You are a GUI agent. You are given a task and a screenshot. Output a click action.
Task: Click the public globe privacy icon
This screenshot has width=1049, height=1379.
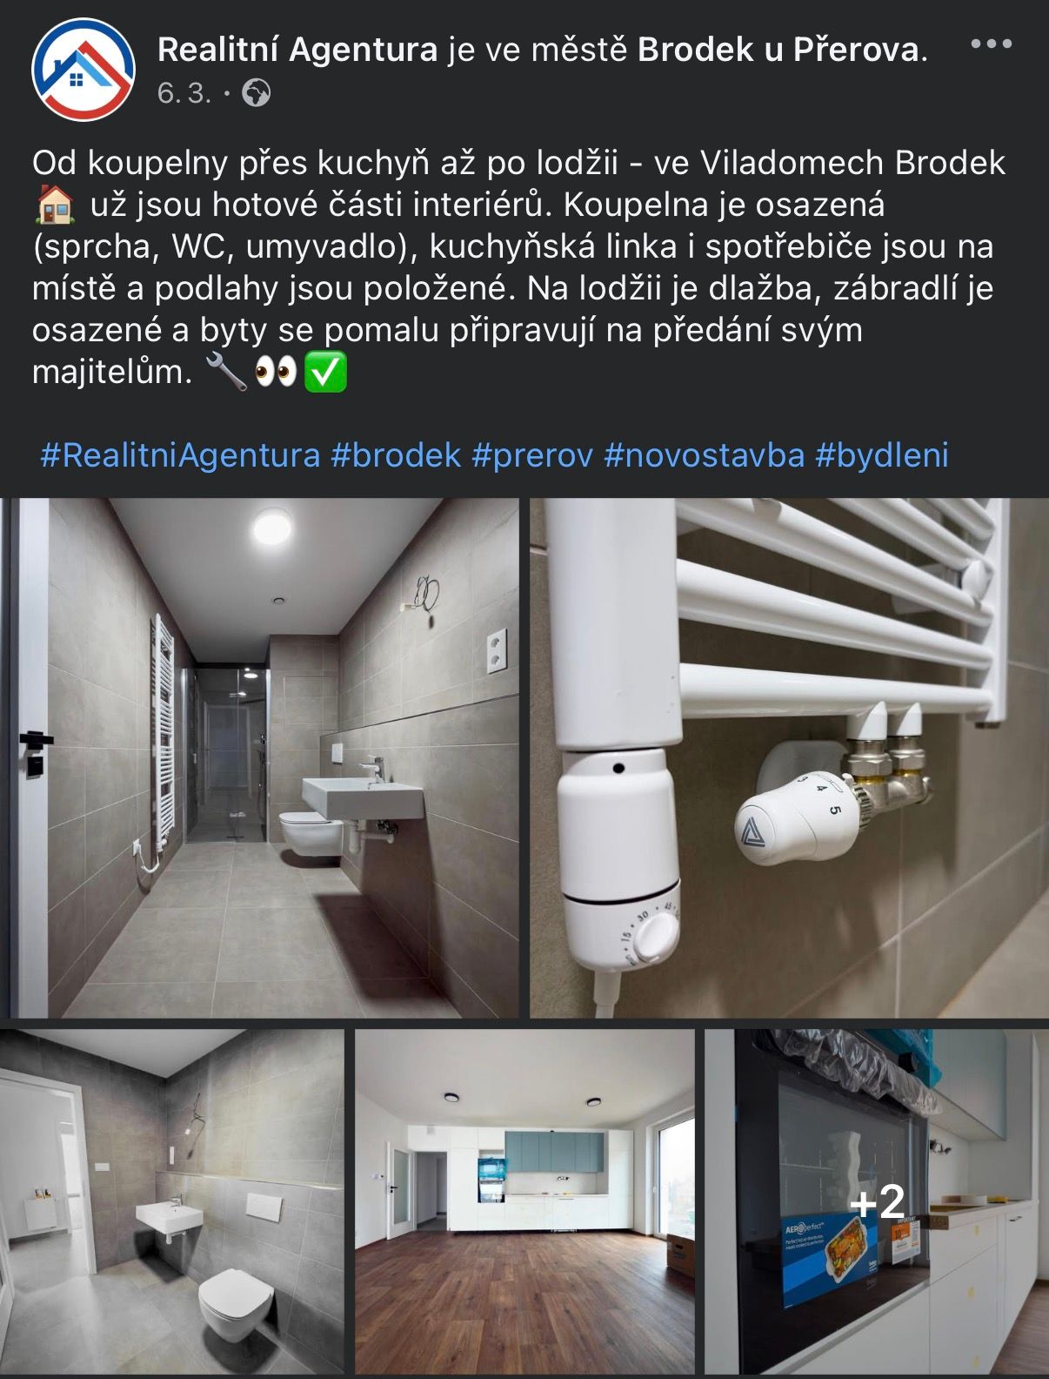[256, 92]
